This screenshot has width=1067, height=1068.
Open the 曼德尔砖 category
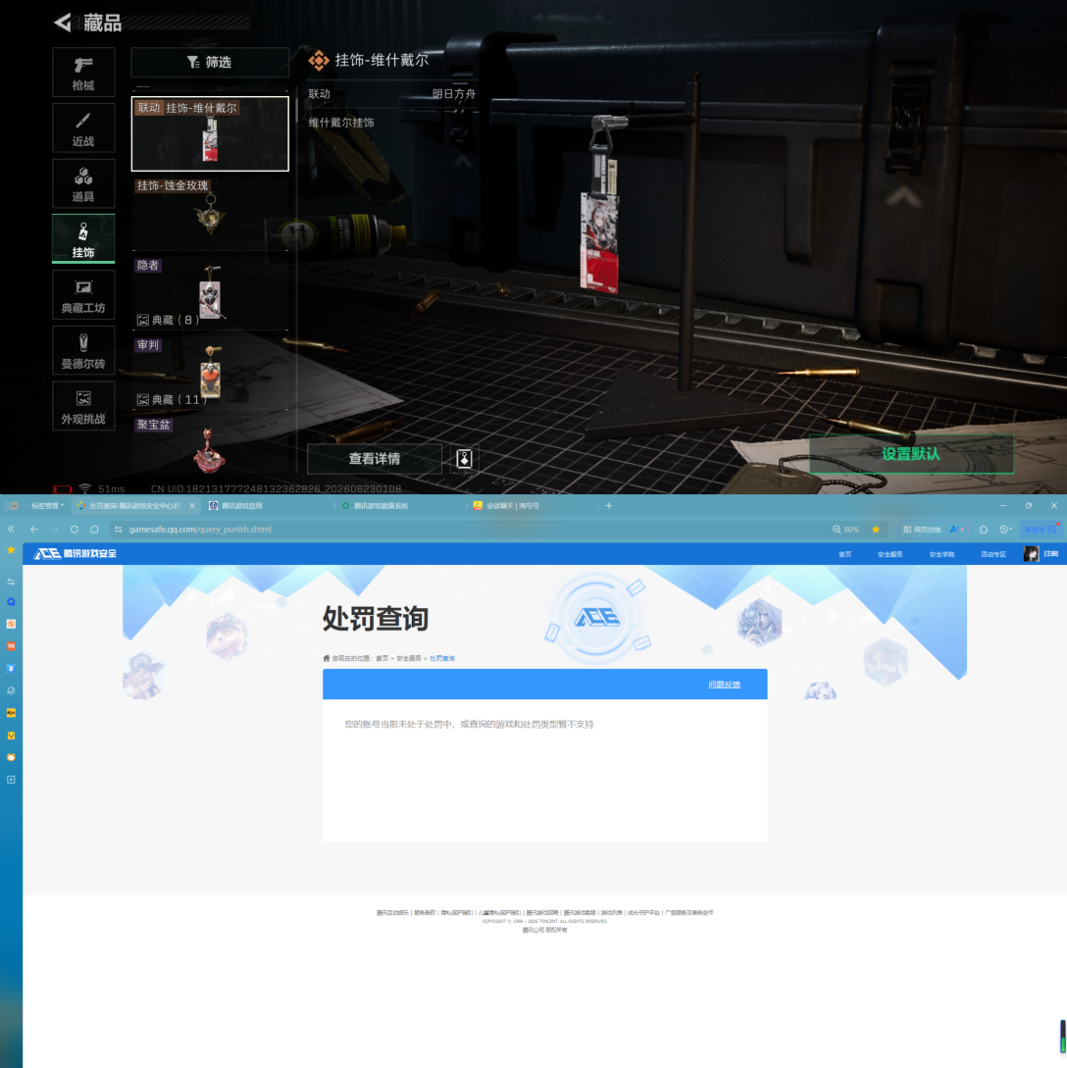(x=83, y=350)
